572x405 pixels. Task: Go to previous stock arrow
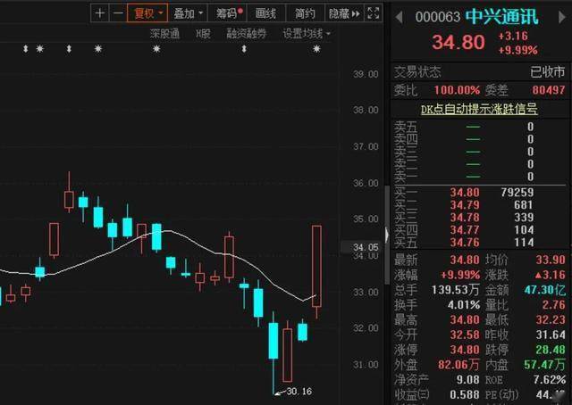400,17
